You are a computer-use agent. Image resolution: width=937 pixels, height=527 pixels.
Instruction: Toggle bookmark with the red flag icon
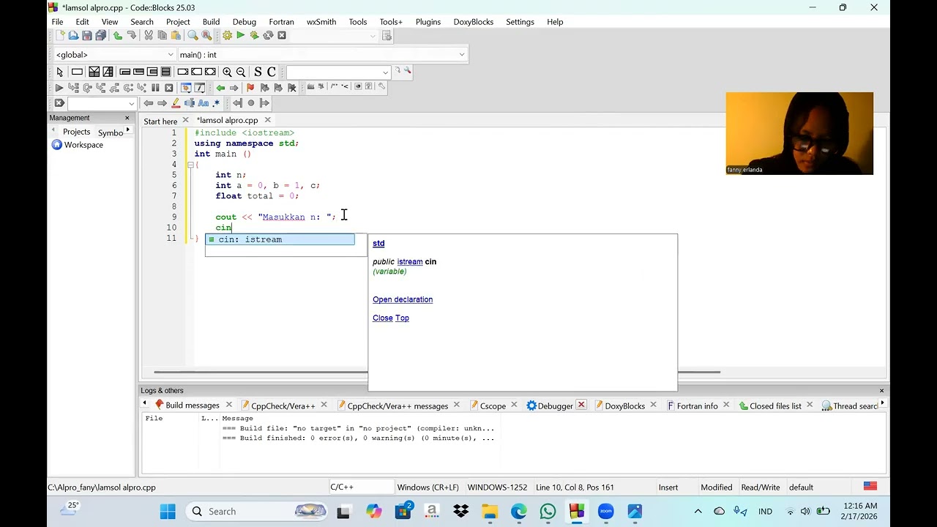coord(250,88)
